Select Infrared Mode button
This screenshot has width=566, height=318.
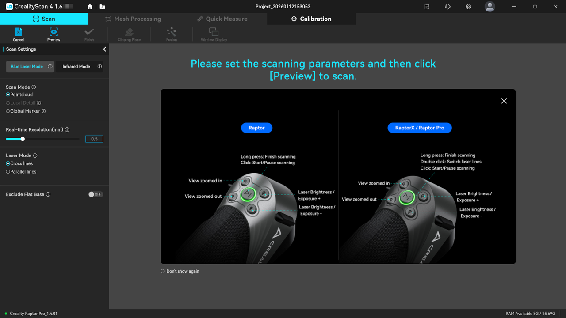click(76, 67)
